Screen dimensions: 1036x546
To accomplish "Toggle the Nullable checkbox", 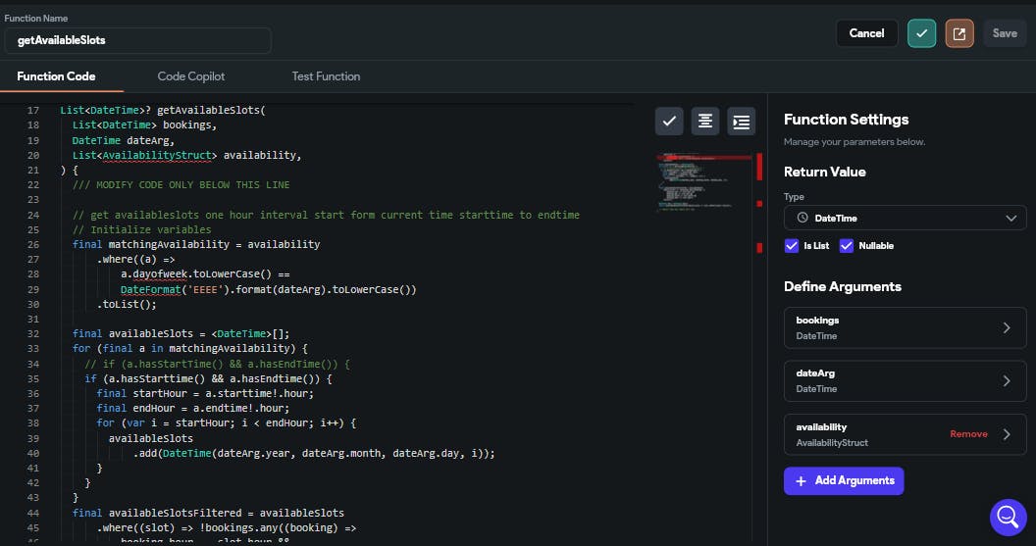I will point(847,246).
